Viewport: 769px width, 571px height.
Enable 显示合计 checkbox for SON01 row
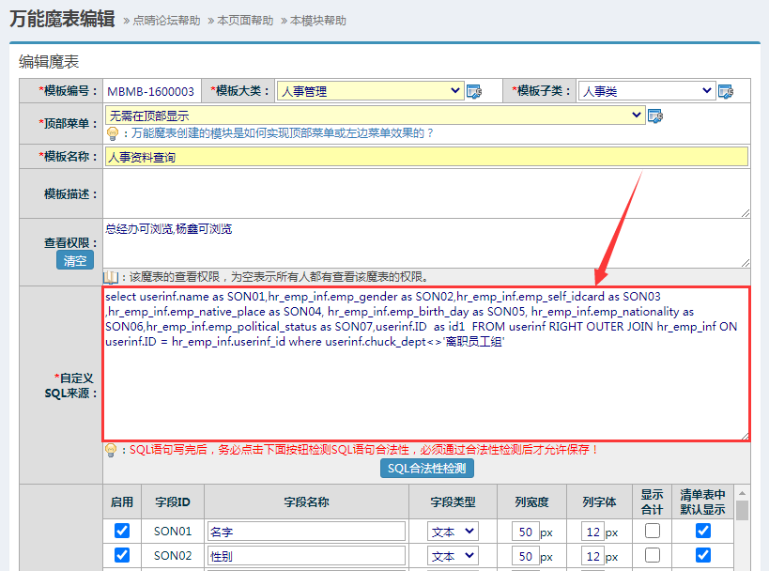pos(652,531)
